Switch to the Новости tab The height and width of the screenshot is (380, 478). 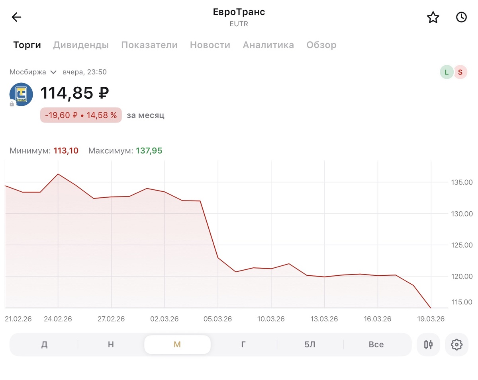pyautogui.click(x=210, y=45)
